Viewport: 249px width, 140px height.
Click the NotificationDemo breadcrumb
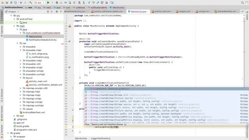(12, 7)
